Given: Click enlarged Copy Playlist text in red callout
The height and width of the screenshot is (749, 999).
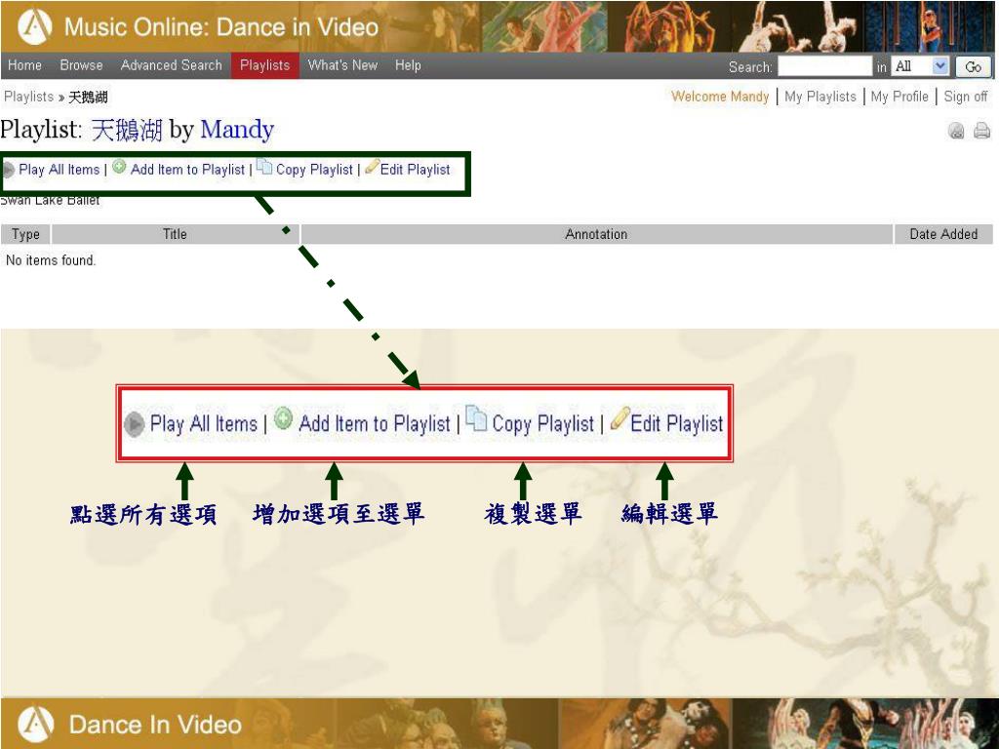Looking at the screenshot, I should (542, 424).
